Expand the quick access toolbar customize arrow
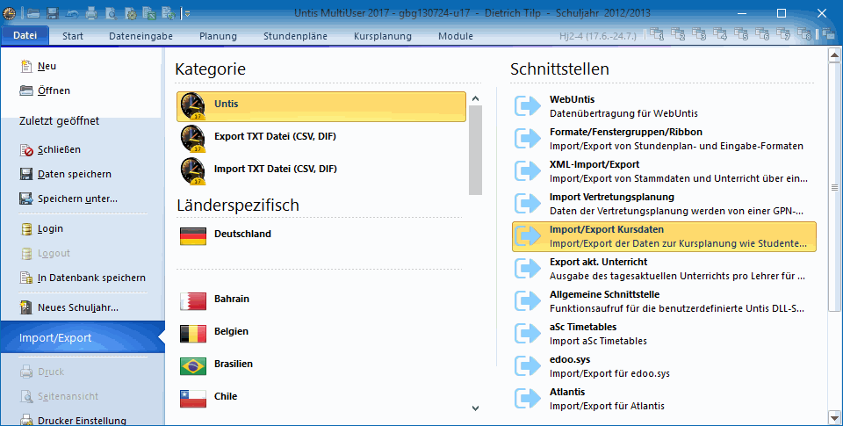The height and width of the screenshot is (426, 843). click(187, 13)
